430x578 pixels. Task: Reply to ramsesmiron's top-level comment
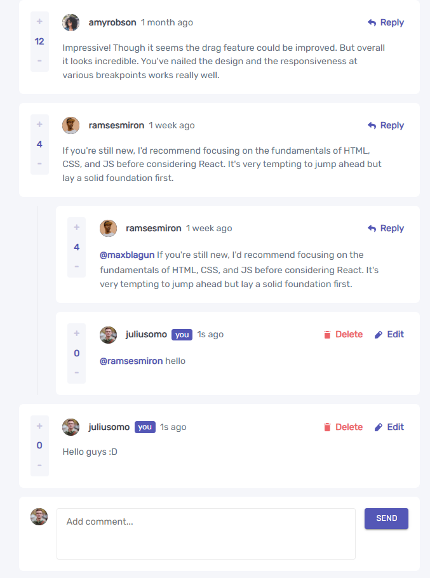(386, 125)
